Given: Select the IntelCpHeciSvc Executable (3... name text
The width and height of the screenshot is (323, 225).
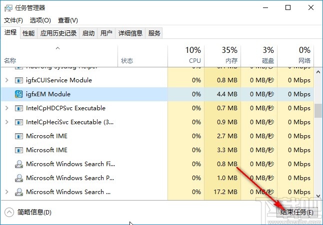Looking at the screenshot, I should tap(69, 122).
